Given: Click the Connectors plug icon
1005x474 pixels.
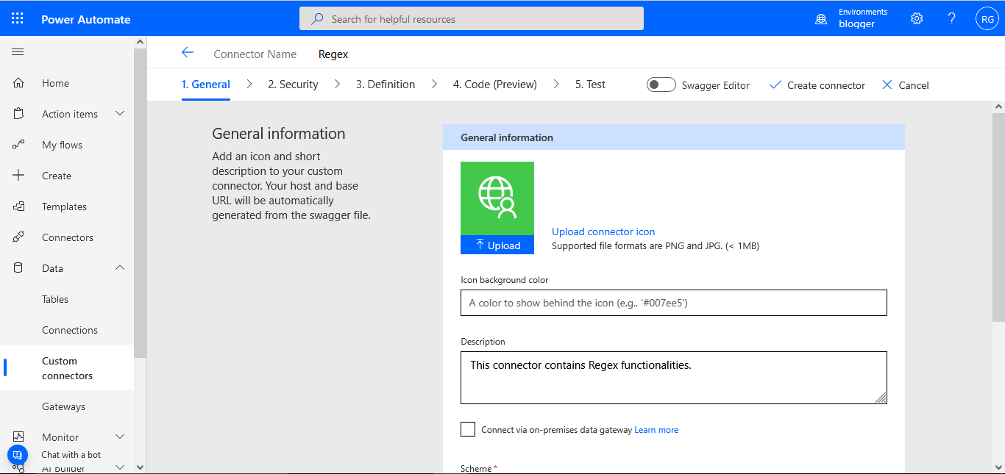Looking at the screenshot, I should [x=19, y=237].
